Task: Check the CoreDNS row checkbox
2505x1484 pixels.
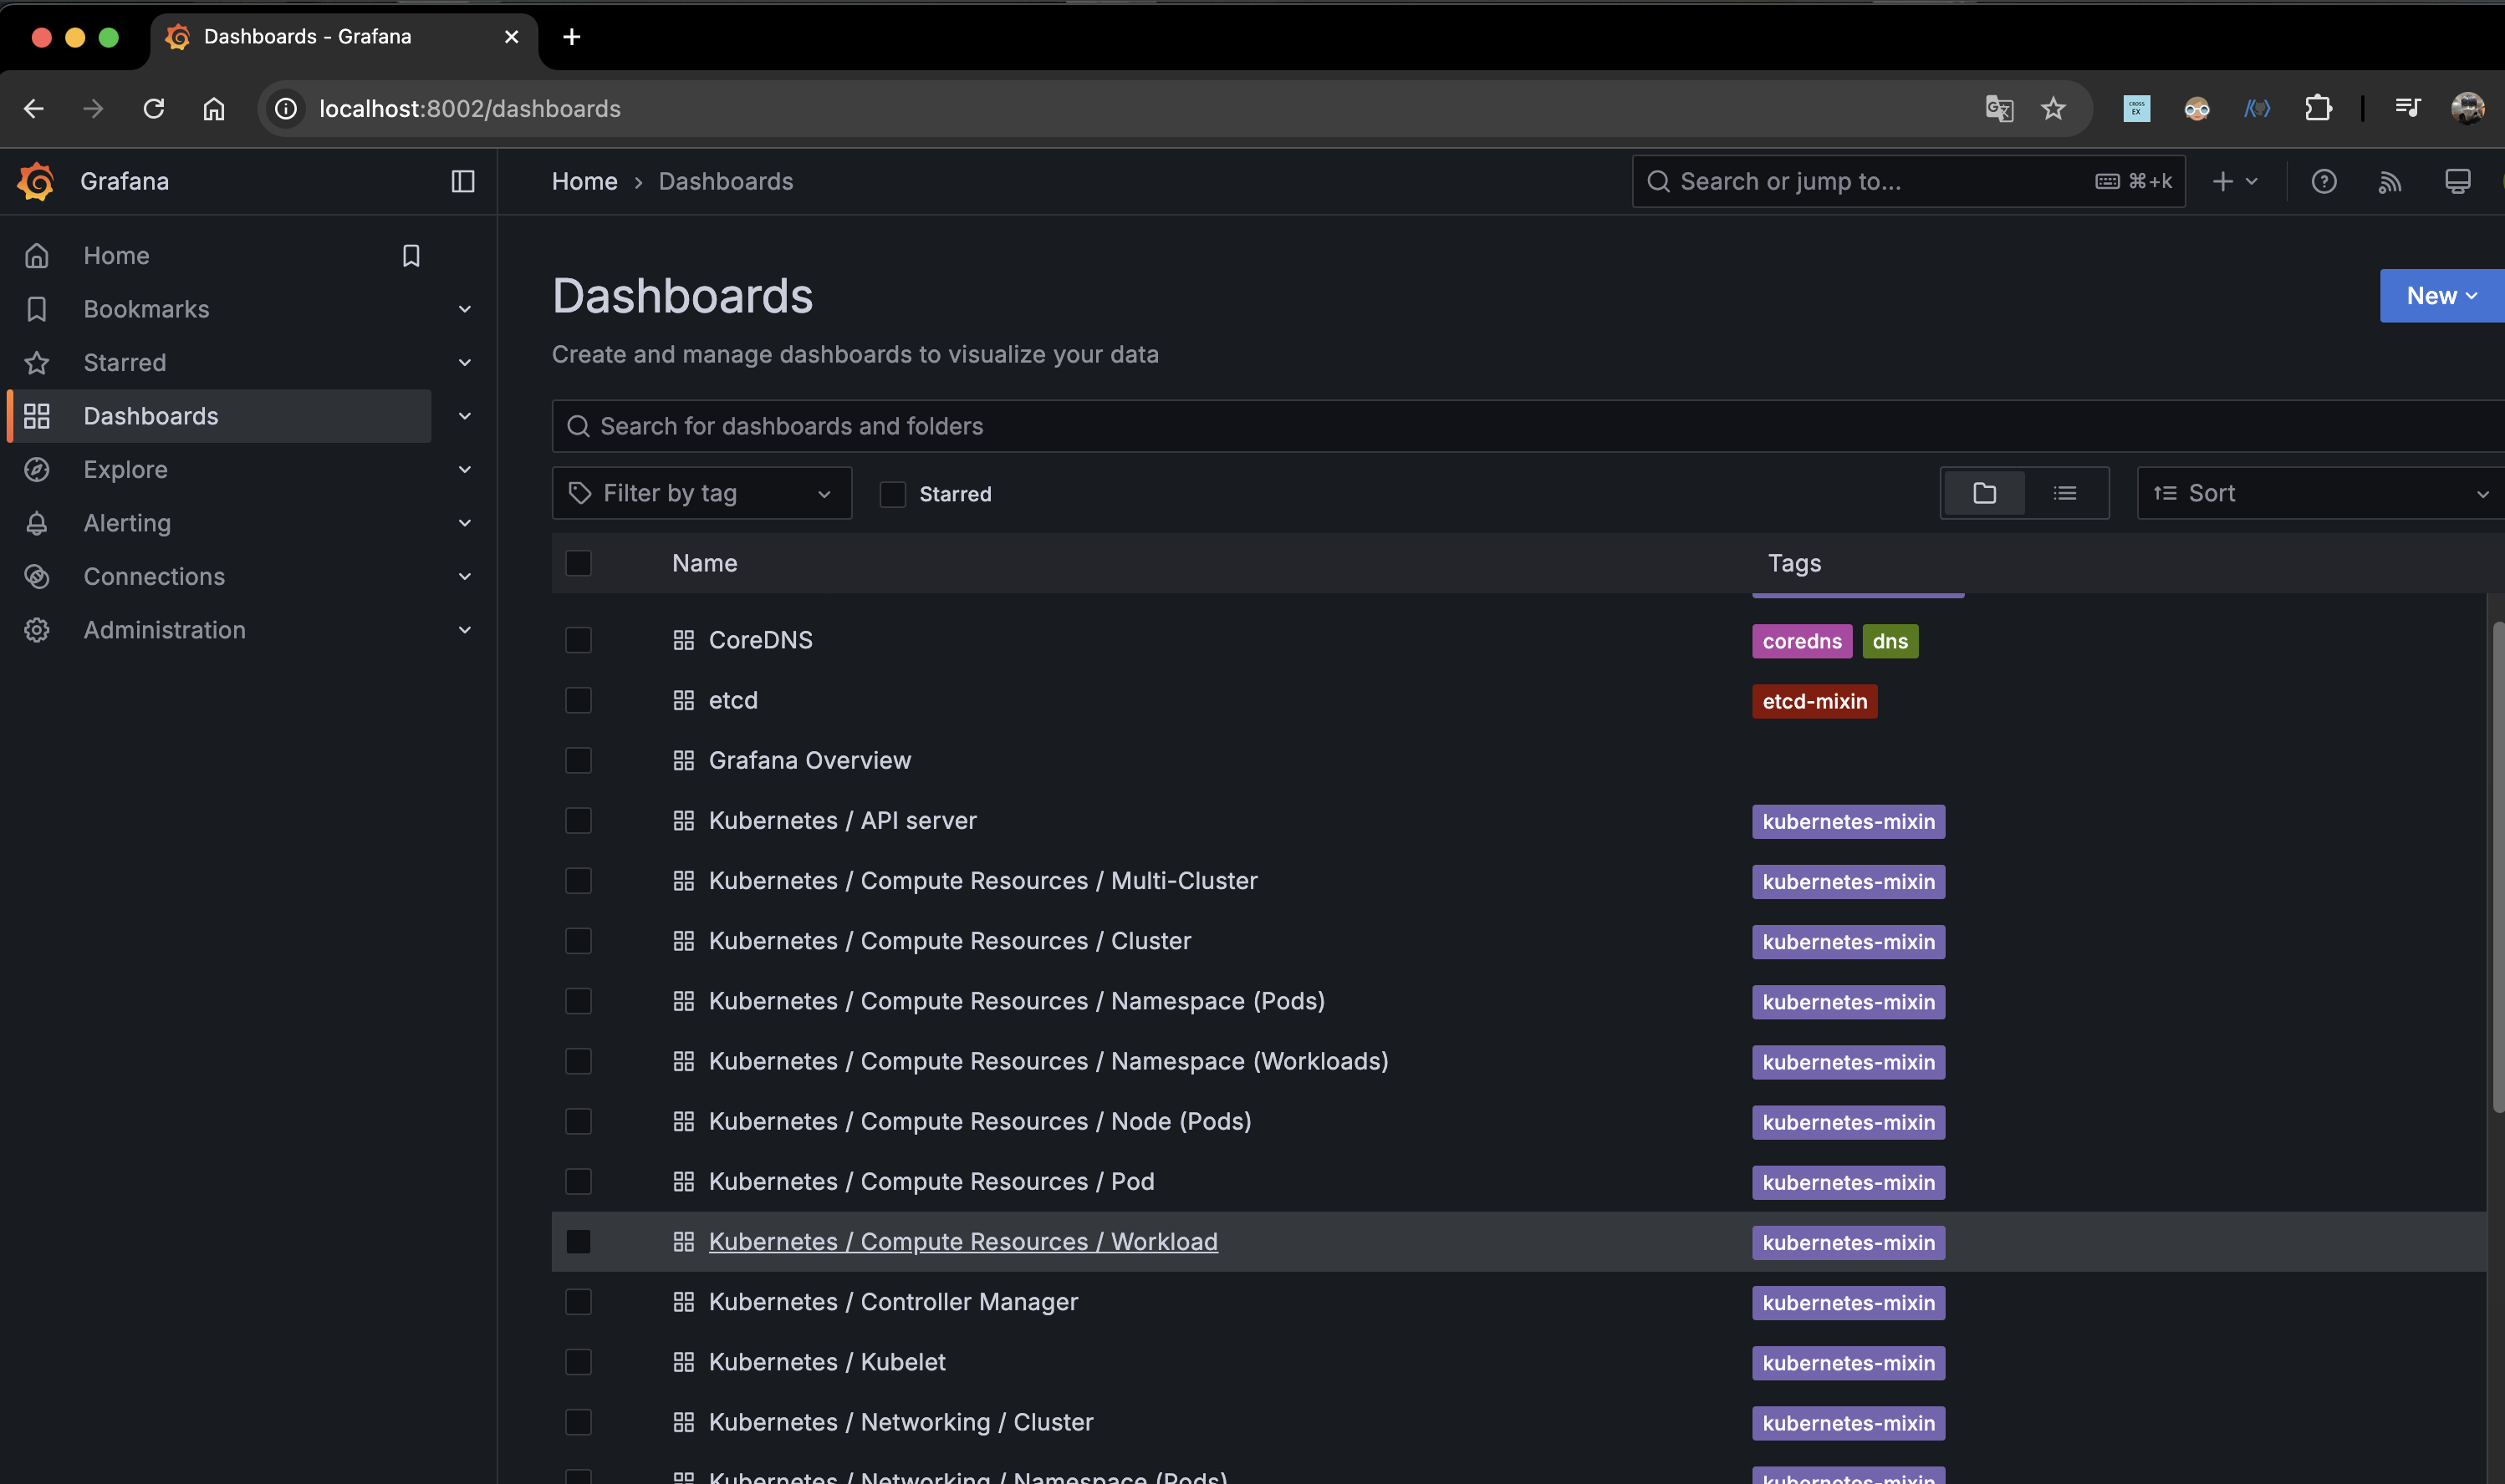Action: pyautogui.click(x=579, y=640)
